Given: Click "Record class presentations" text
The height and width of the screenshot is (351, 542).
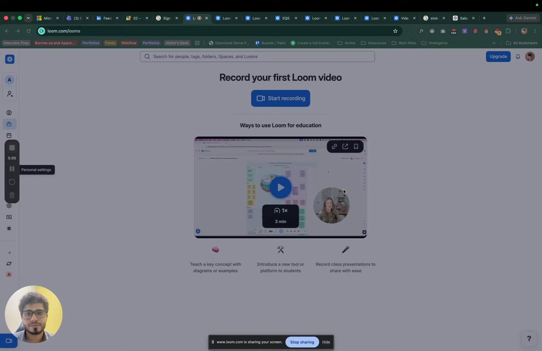Looking at the screenshot, I should click(345, 268).
